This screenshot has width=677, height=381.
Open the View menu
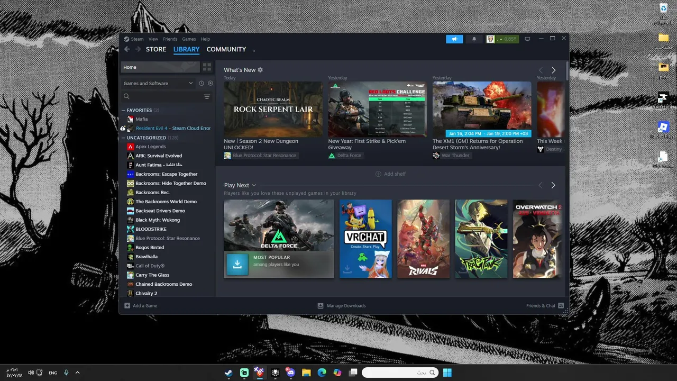pos(153,39)
